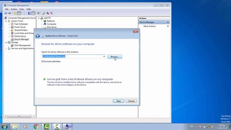Open Google Chrome from the taskbar
231x130 pixels.
point(36,127)
